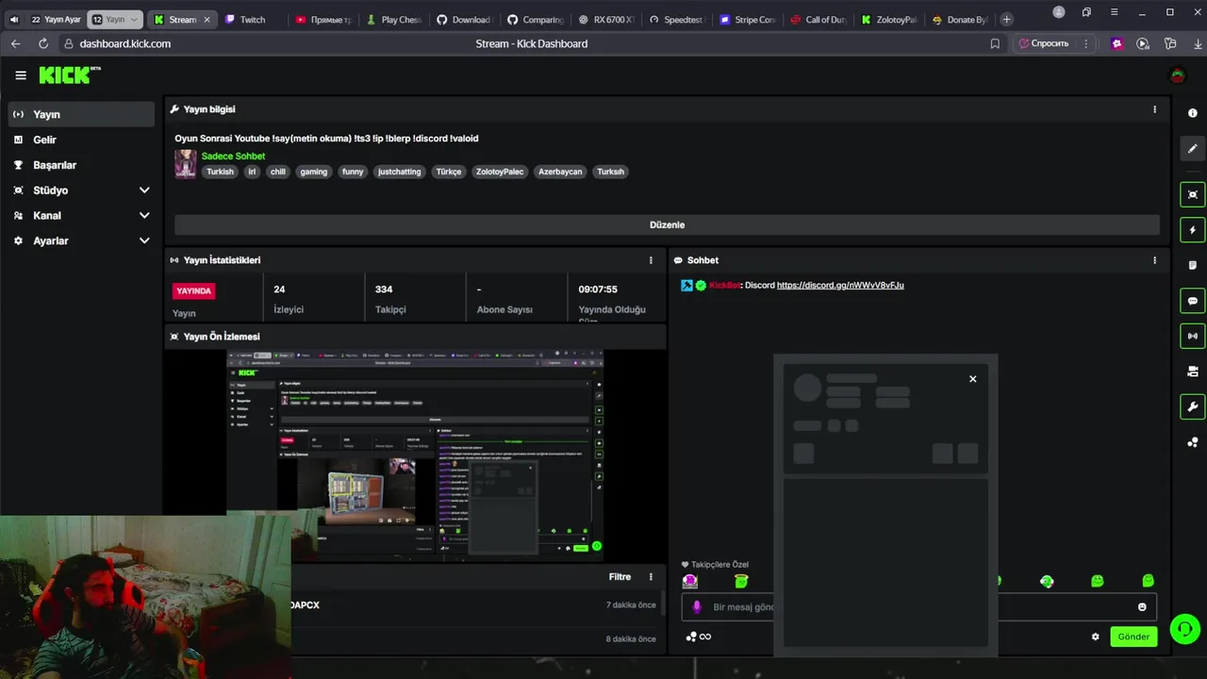Open the Discord invite link in chat
The height and width of the screenshot is (679, 1207).
(x=840, y=285)
